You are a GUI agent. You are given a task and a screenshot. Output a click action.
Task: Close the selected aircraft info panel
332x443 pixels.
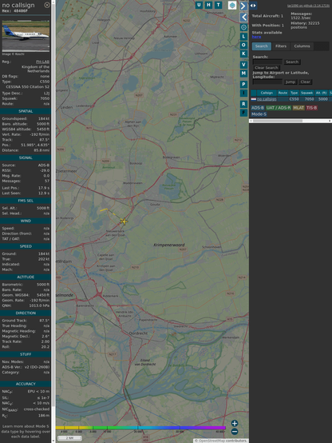47,5
